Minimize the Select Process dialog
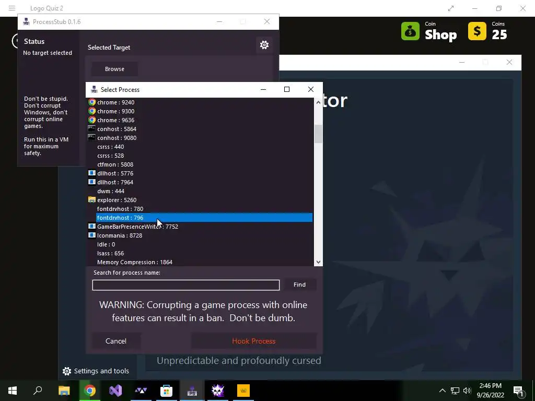This screenshot has width=535, height=401. click(263, 89)
